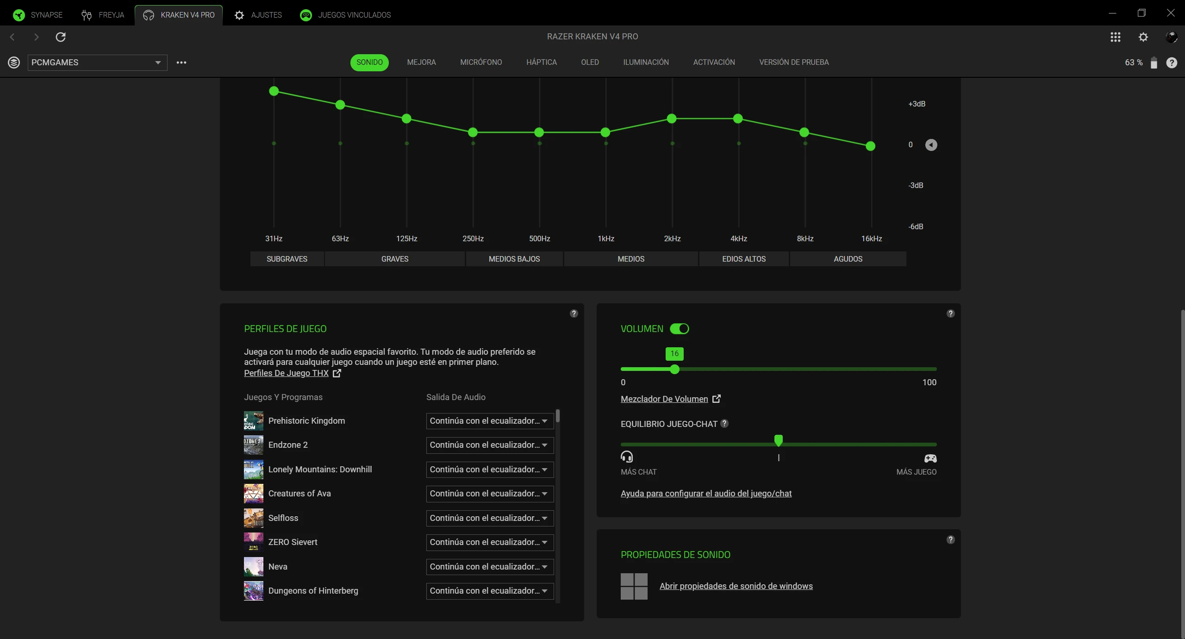Click the Subgraves band button
Screen dimensions: 1185x639
coord(287,259)
